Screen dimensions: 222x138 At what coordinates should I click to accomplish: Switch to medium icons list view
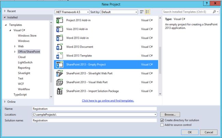148,12
